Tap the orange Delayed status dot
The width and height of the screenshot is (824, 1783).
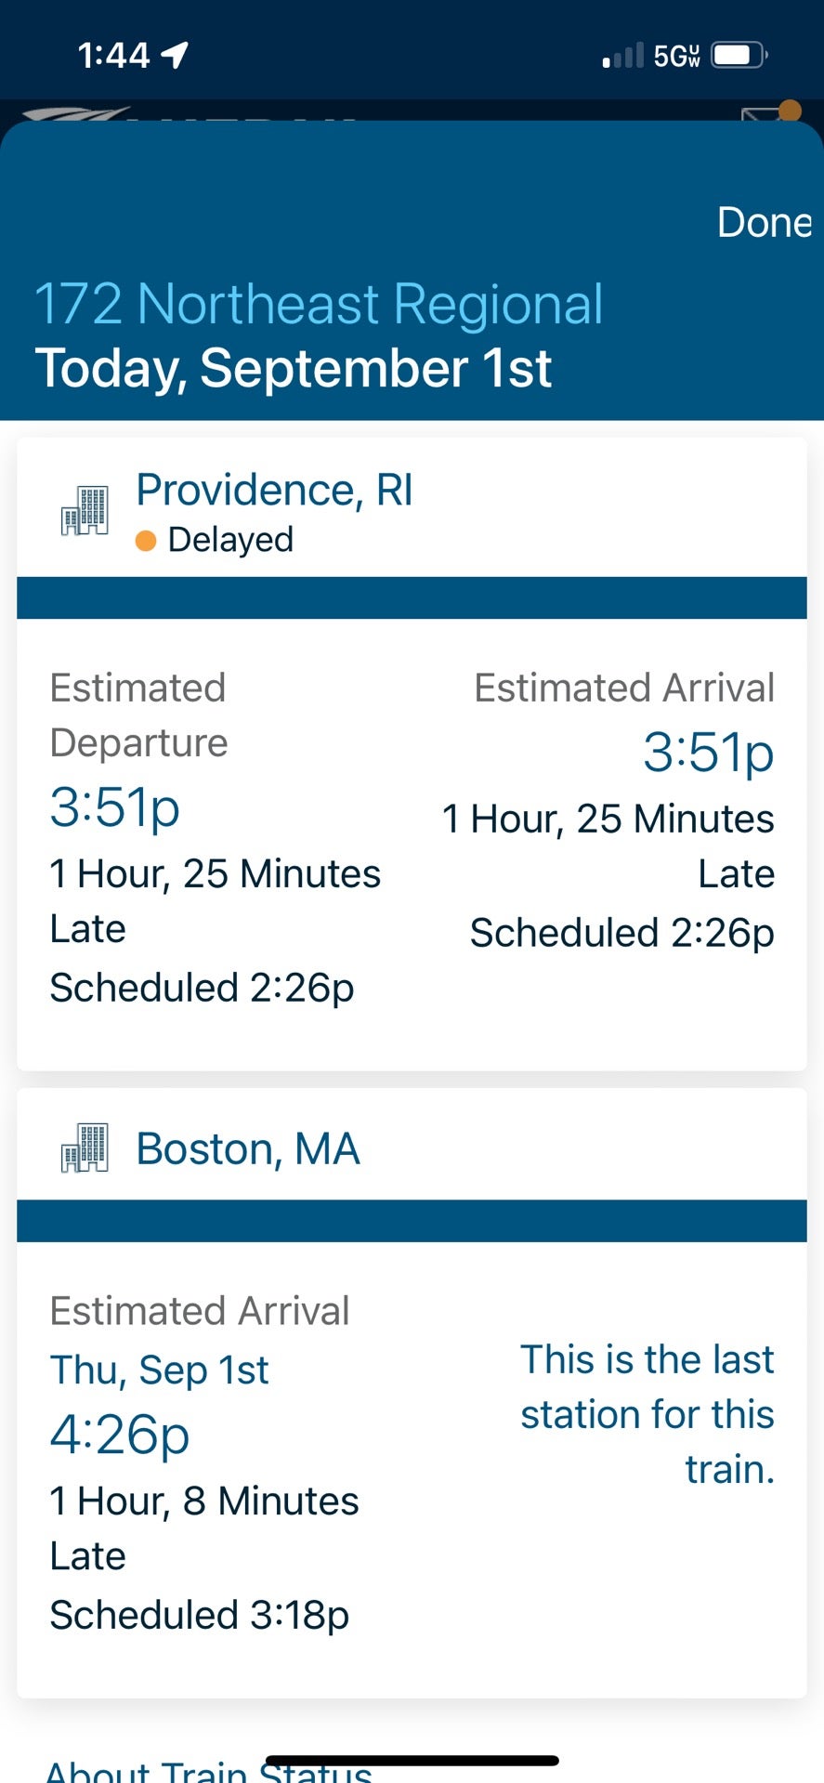pyautogui.click(x=146, y=541)
